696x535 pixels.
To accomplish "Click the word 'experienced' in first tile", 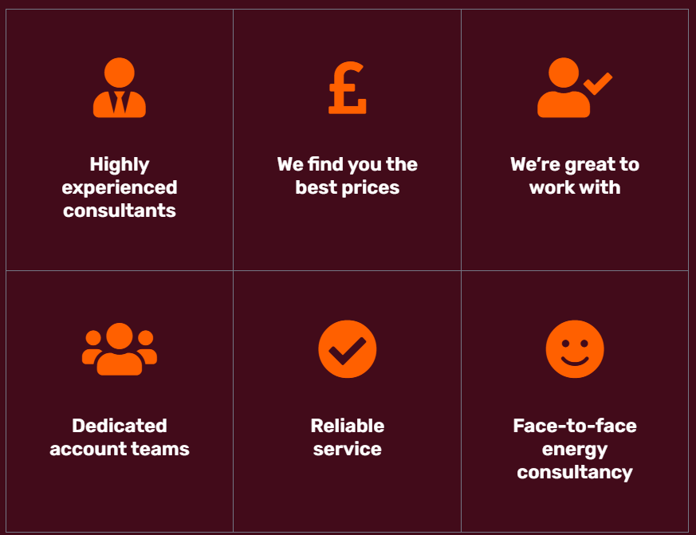I will [x=120, y=188].
